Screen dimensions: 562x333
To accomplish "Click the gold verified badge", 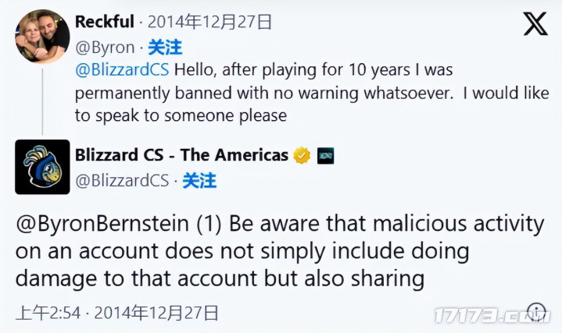I will pos(302,155).
